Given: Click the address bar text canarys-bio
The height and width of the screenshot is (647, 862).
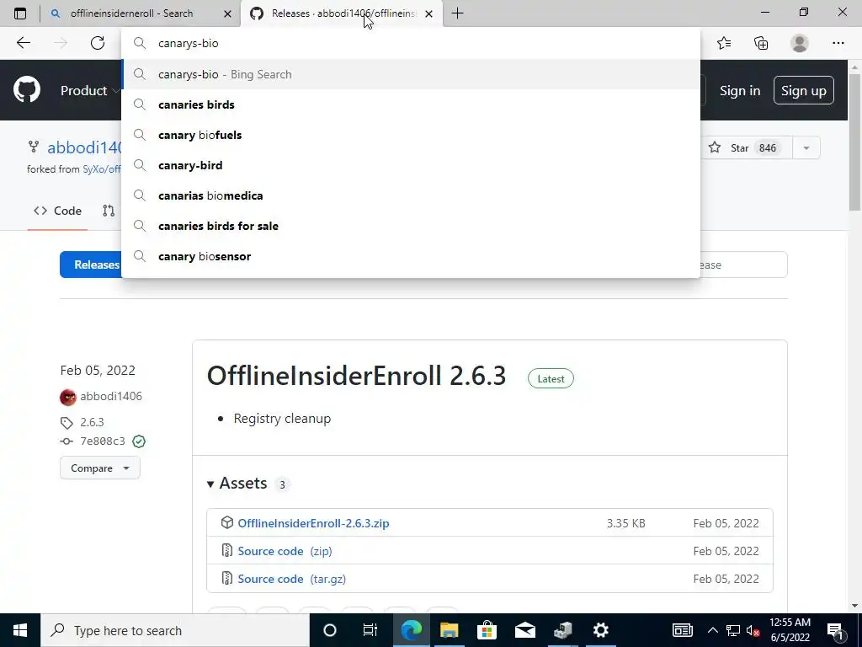Looking at the screenshot, I should [x=188, y=43].
